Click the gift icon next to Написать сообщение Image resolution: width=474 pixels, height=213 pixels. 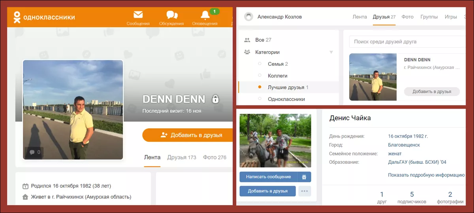(x=304, y=177)
